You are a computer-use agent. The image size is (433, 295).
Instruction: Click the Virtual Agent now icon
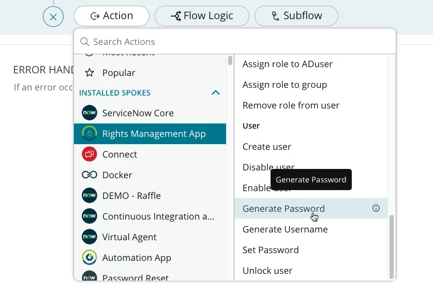[89, 237]
